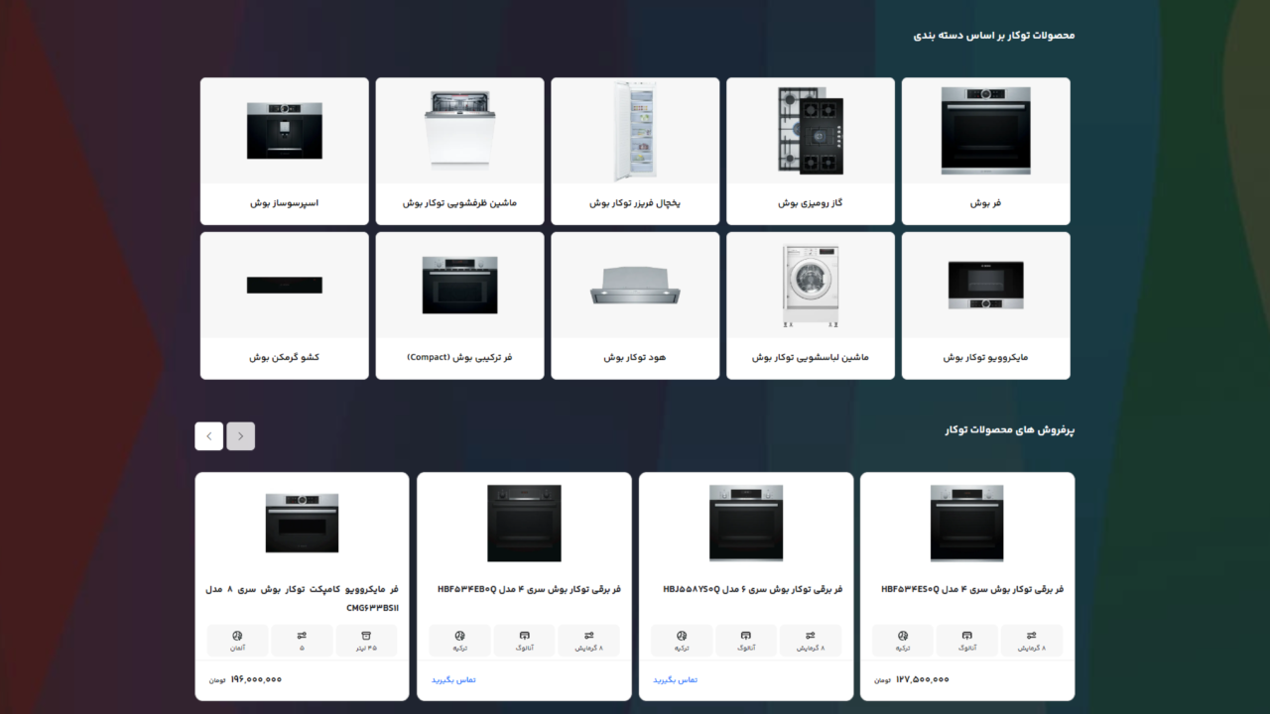The width and height of the screenshot is (1270, 714).
Task: Open the فر بوش category label
Action: [x=985, y=203]
